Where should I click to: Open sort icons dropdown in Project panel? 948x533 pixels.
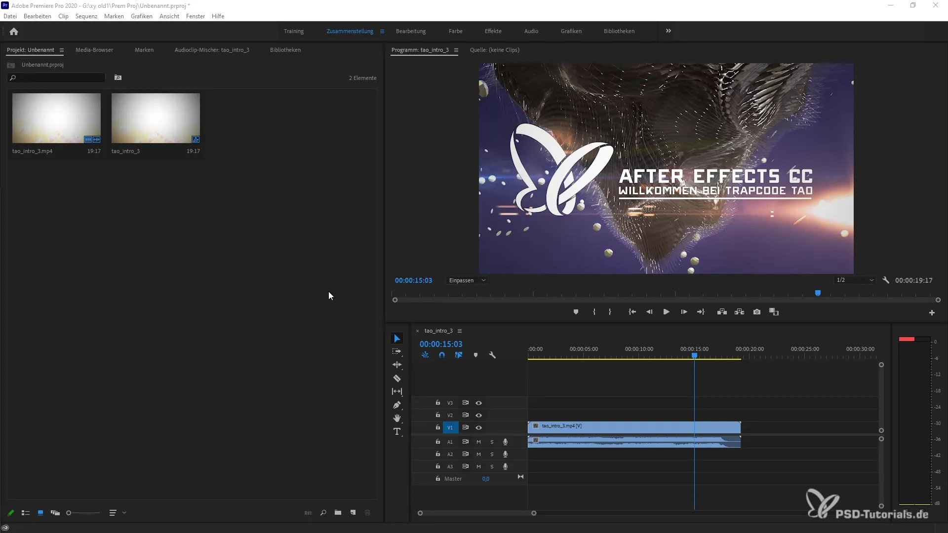(x=118, y=513)
